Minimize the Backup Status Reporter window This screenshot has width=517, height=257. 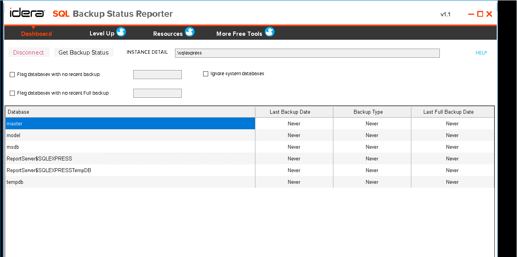[471, 14]
